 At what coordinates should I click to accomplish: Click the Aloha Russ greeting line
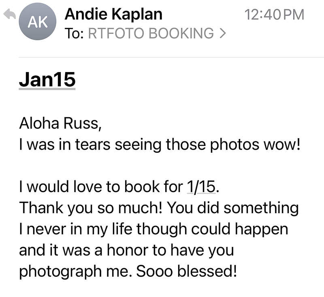click(x=60, y=124)
